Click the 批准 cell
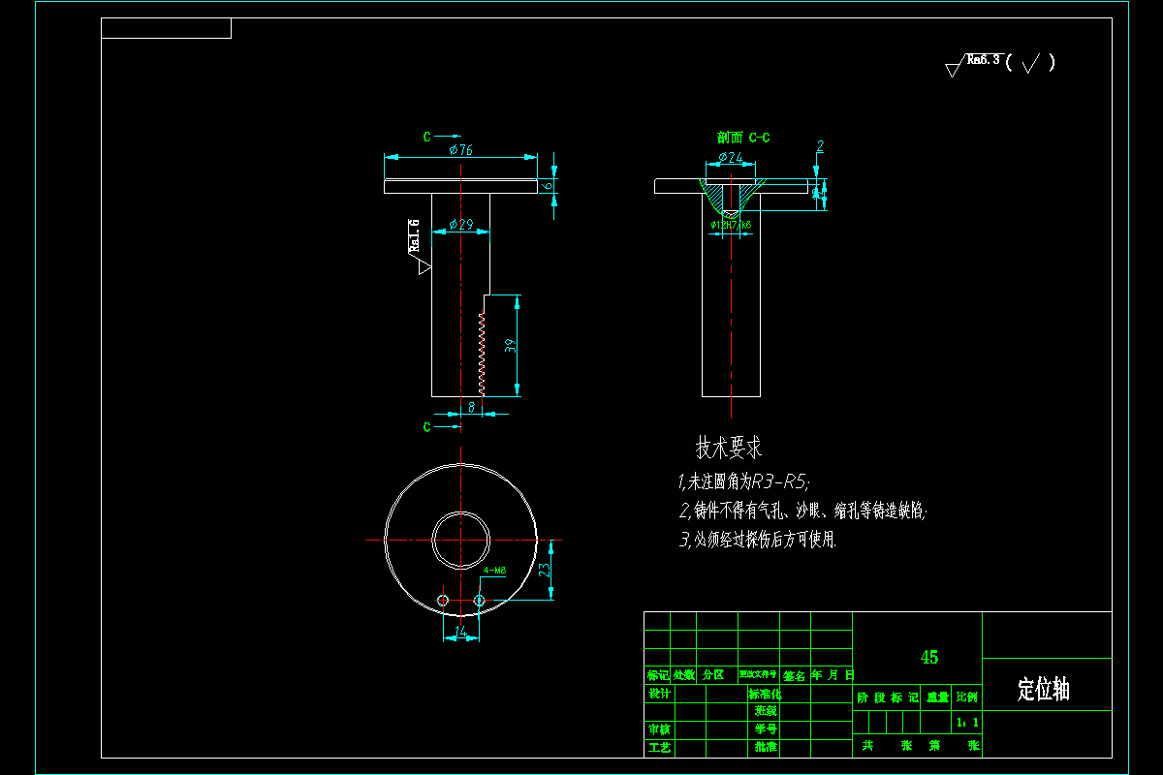The height and width of the screenshot is (775, 1163). pyautogui.click(x=766, y=748)
